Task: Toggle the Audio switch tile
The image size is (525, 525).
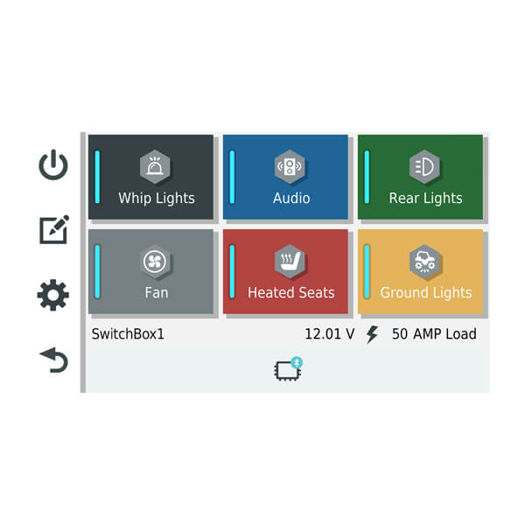Action: click(x=285, y=177)
